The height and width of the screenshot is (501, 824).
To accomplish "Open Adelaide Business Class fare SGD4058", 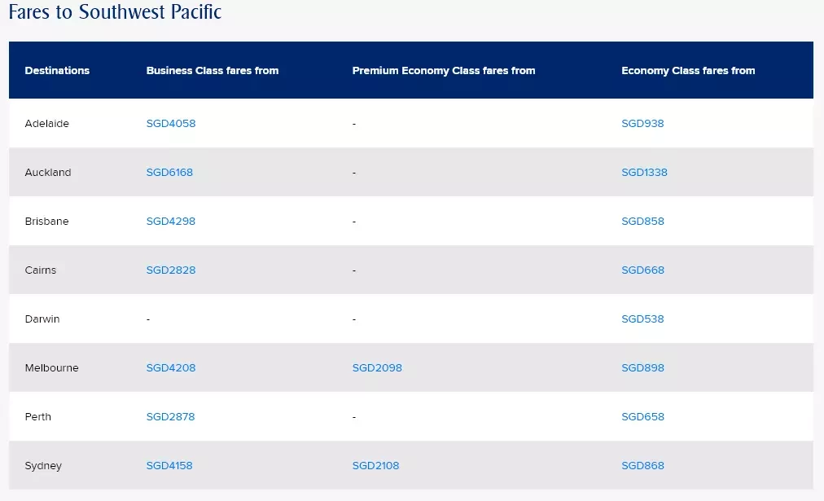I will point(171,124).
